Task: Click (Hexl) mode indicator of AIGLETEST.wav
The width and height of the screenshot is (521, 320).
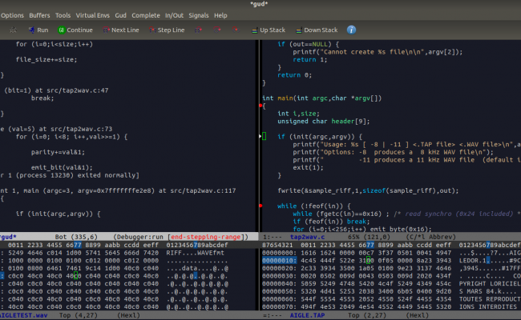Action: click(128, 315)
